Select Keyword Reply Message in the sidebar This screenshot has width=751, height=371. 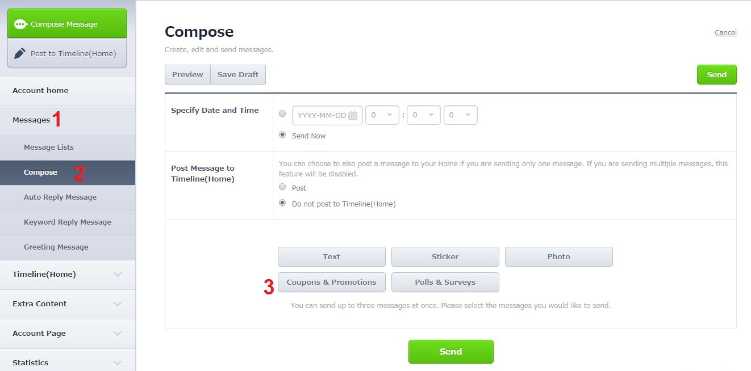[x=67, y=222]
